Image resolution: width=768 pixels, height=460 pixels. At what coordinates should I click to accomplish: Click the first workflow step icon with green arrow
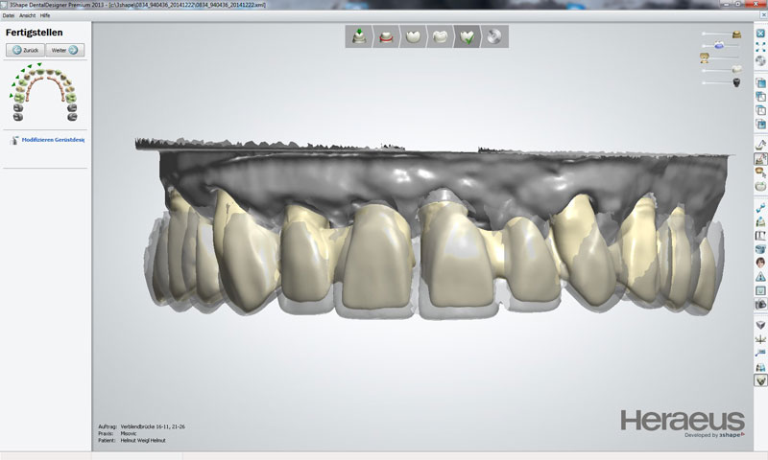coord(359,37)
